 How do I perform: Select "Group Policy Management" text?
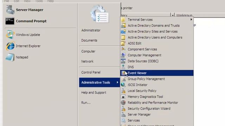pos(146,79)
